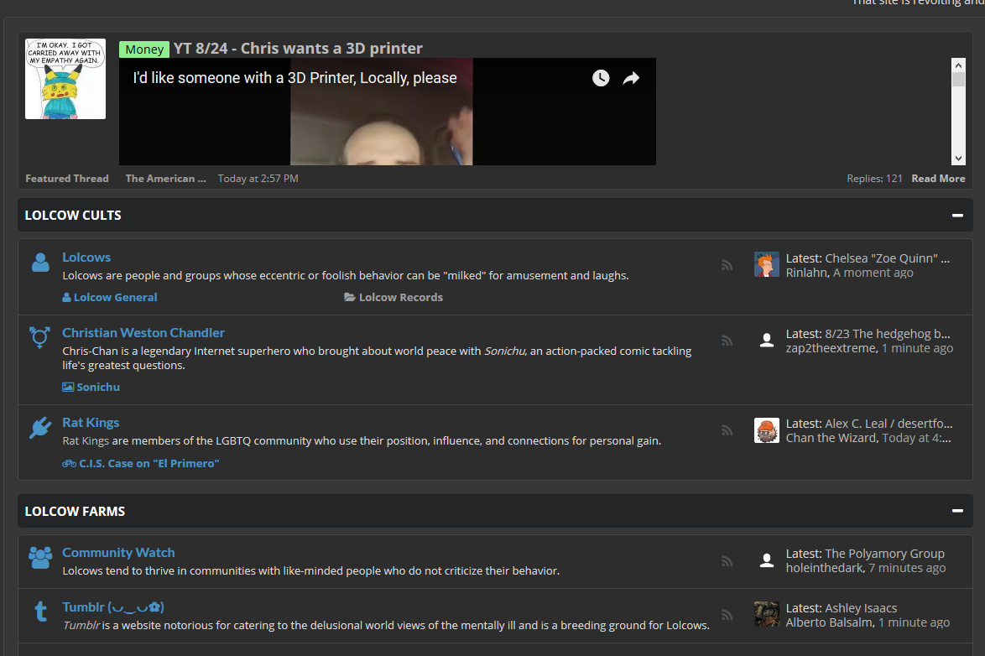Click the 'Featured Thread' label
Image resolution: width=985 pixels, height=656 pixels.
(66, 179)
